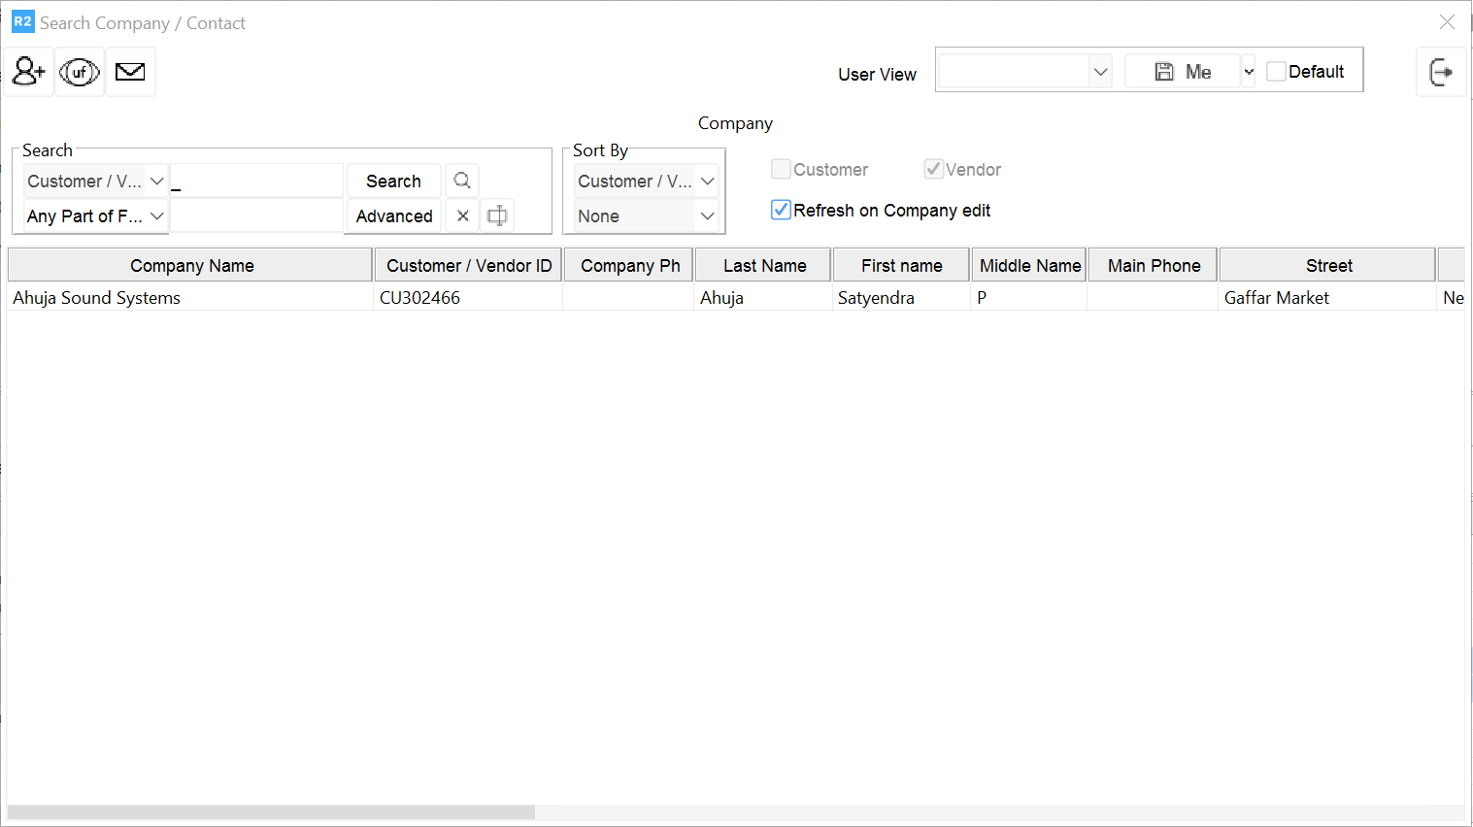Viewport: 1473px width, 827px height.
Task: Expand the User View dropdown
Action: (x=1100, y=72)
